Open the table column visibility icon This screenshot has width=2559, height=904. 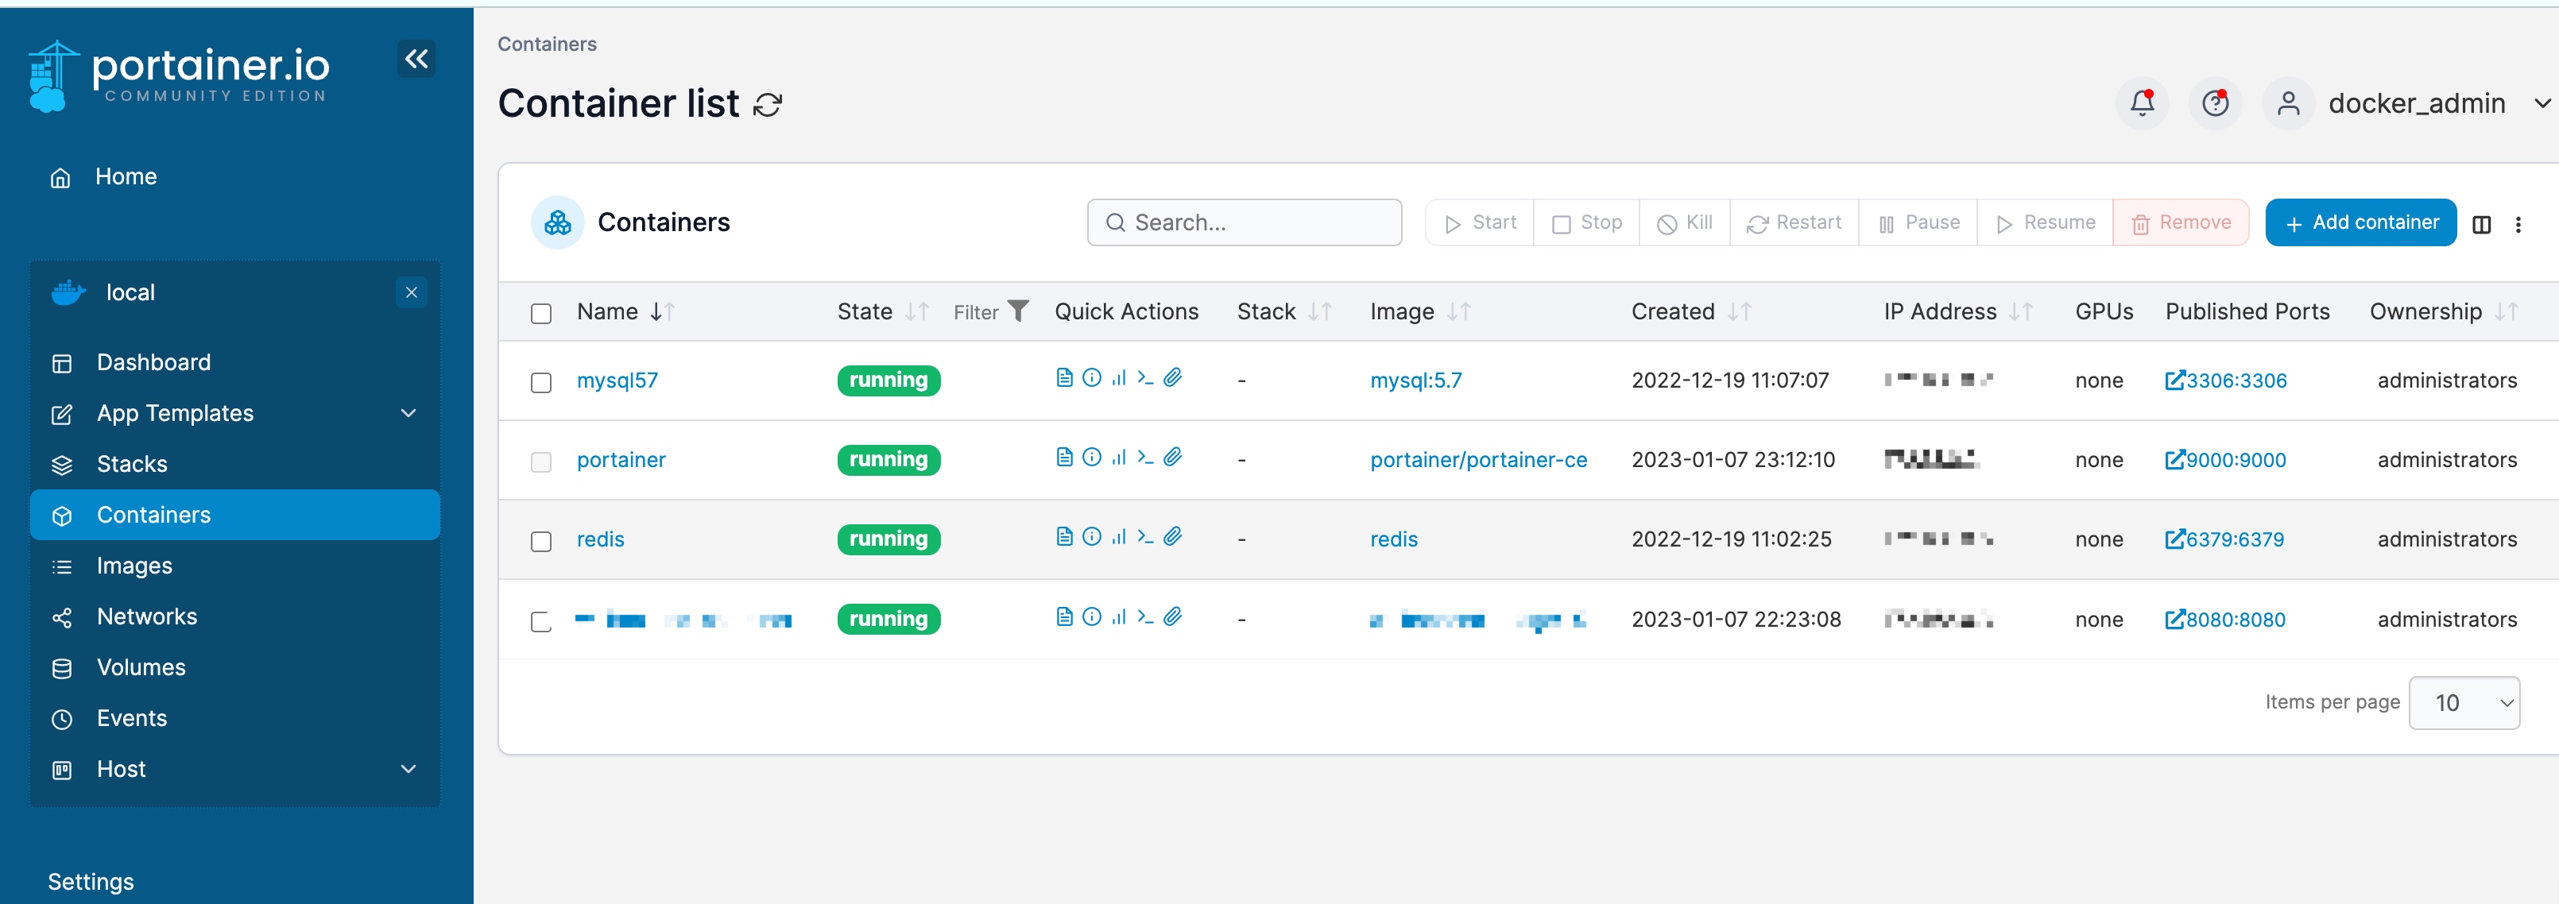click(x=2480, y=225)
